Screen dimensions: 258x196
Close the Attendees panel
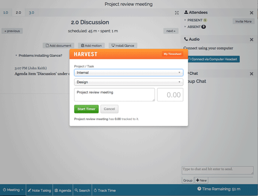point(251,13)
